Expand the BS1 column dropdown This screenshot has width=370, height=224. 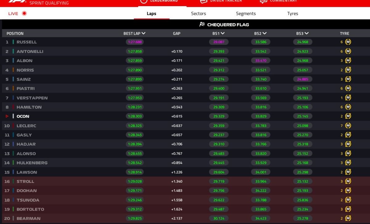point(223,33)
